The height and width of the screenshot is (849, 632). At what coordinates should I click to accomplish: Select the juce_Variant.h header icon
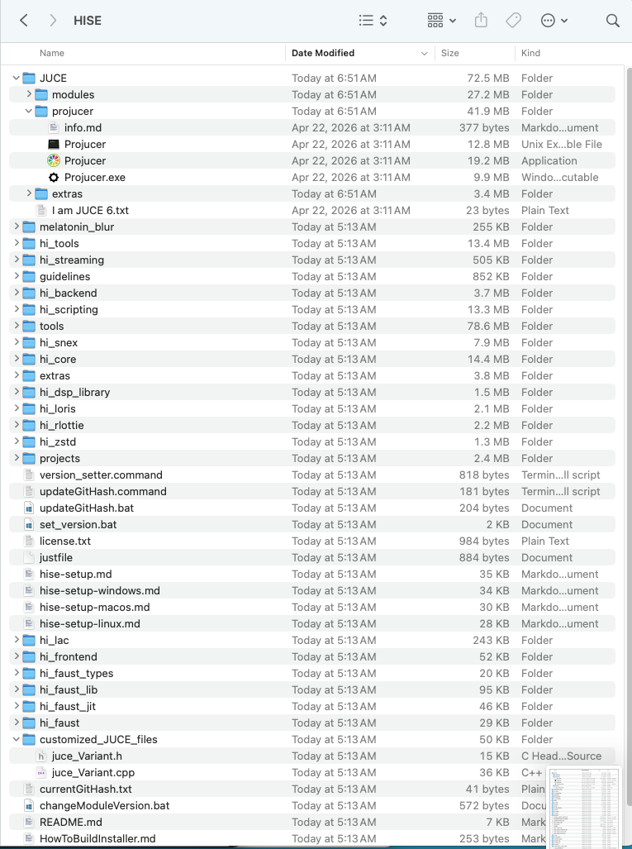tap(41, 756)
